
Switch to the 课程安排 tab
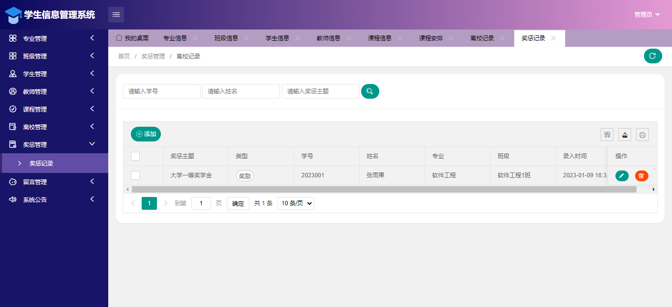point(431,38)
